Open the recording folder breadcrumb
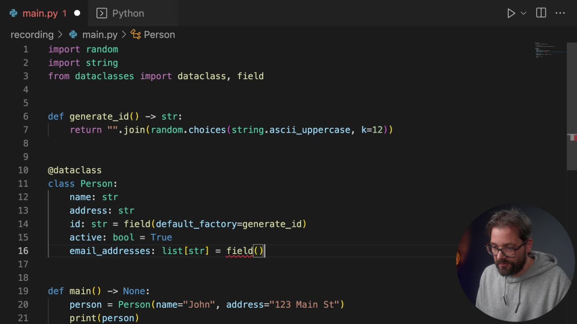Viewport: 577px width, 324px height. tap(32, 35)
